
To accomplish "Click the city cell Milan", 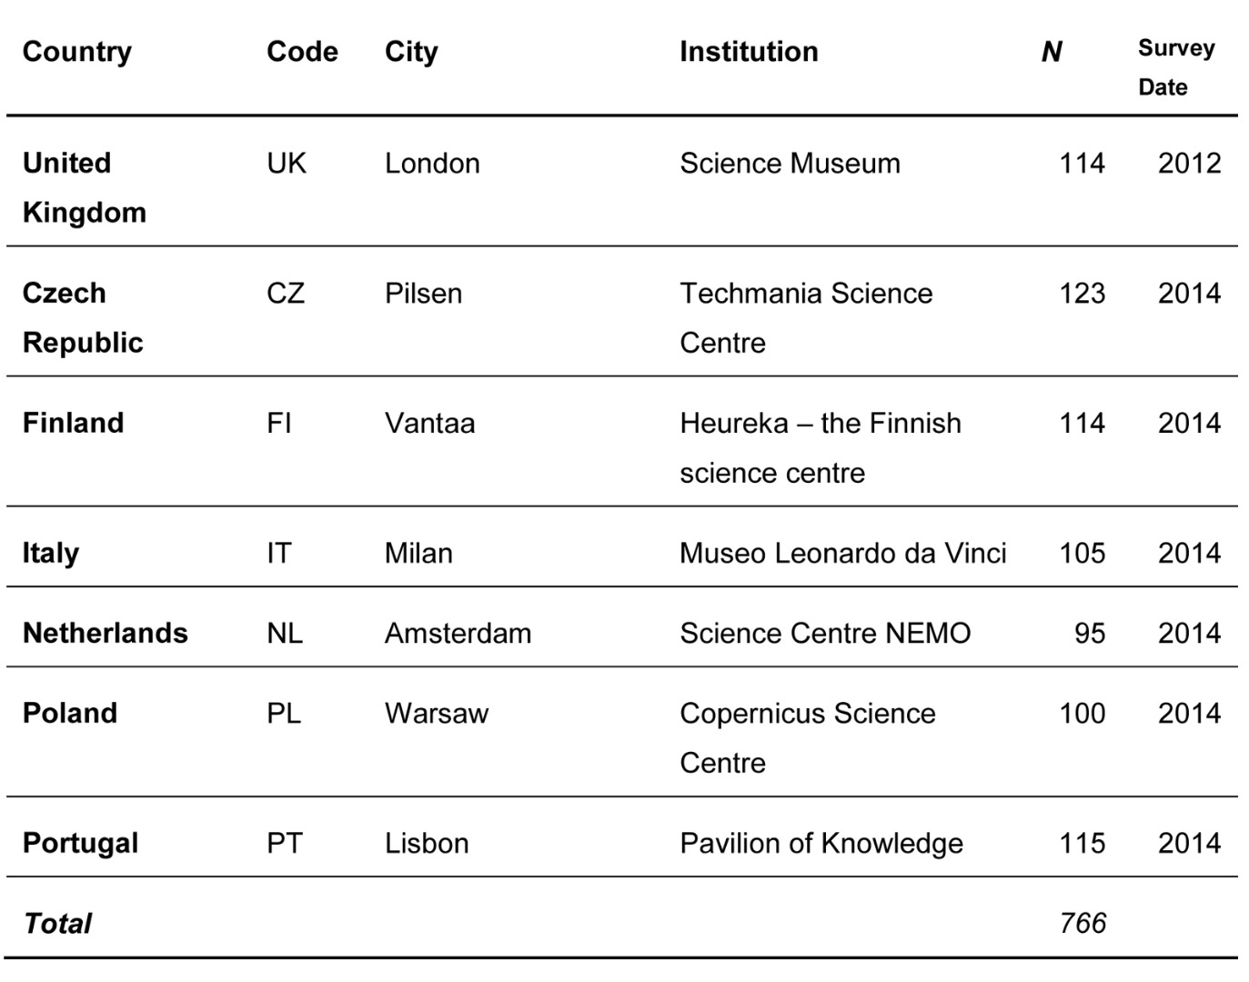I will 418,553.
